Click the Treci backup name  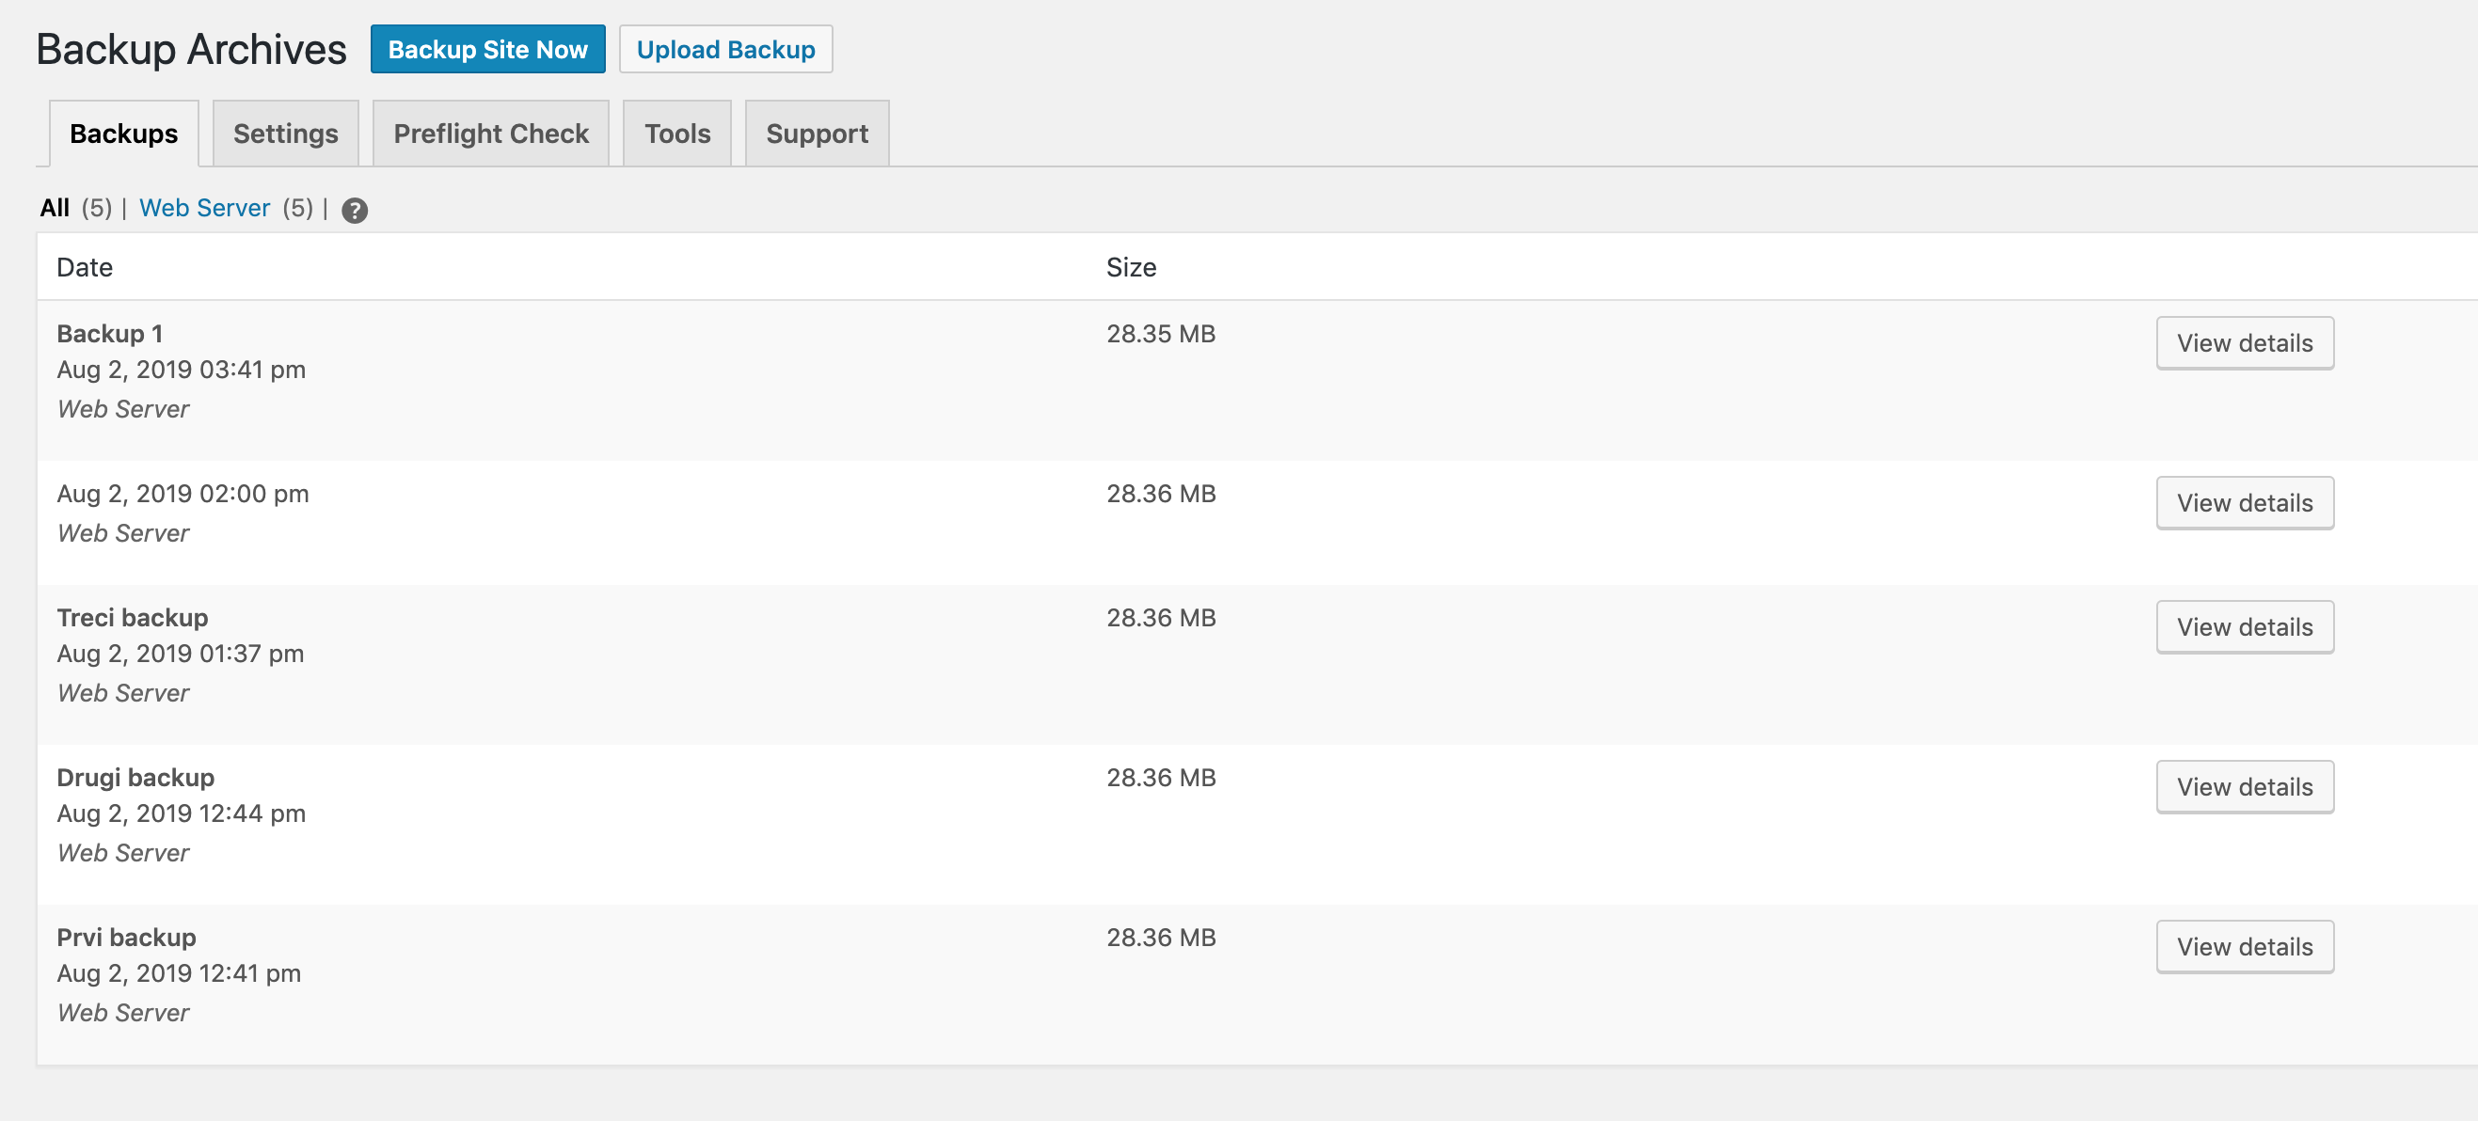pos(132,617)
